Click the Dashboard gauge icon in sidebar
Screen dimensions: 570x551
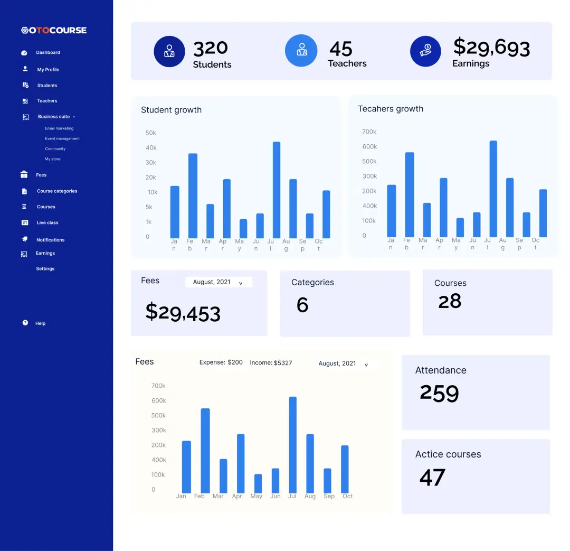pyautogui.click(x=24, y=53)
